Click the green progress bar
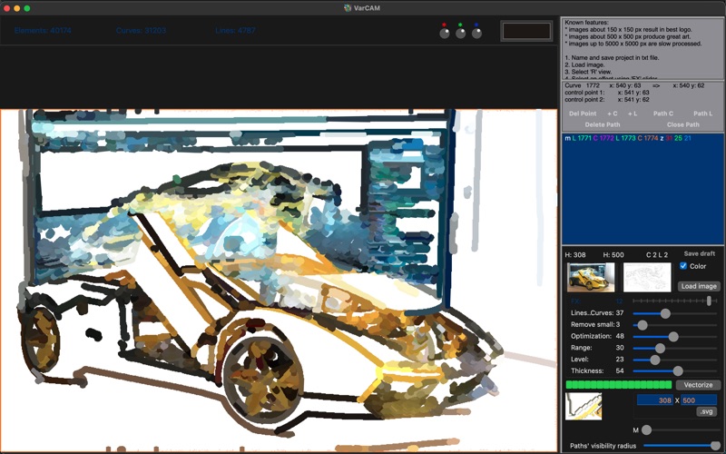 point(619,384)
